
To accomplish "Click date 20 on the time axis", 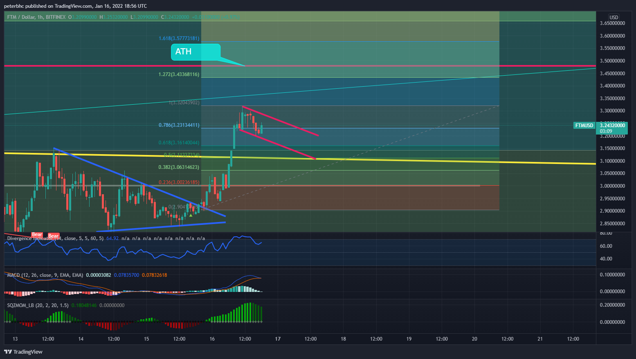I will pos(474,339).
